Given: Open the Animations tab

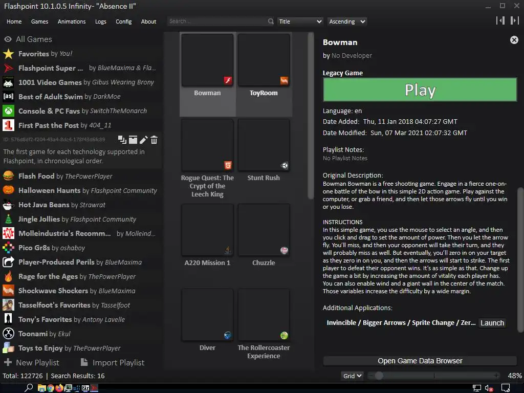Looking at the screenshot, I should pos(72,21).
